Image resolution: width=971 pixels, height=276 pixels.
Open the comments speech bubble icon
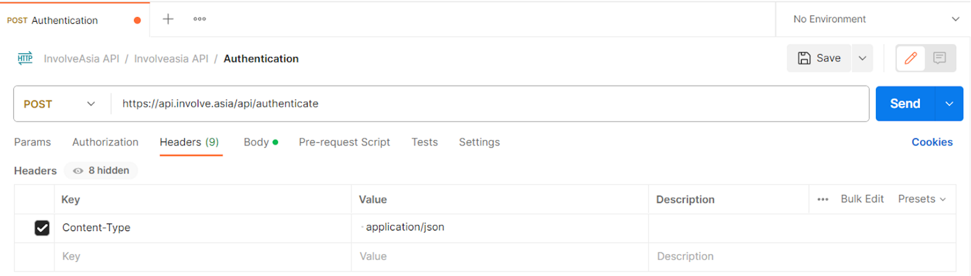click(x=939, y=58)
